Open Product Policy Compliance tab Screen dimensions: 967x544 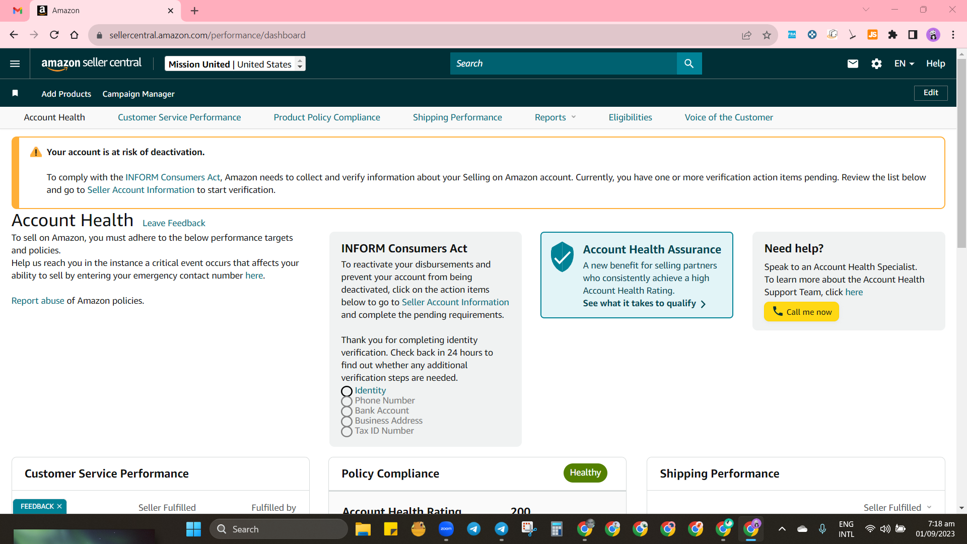coord(327,117)
